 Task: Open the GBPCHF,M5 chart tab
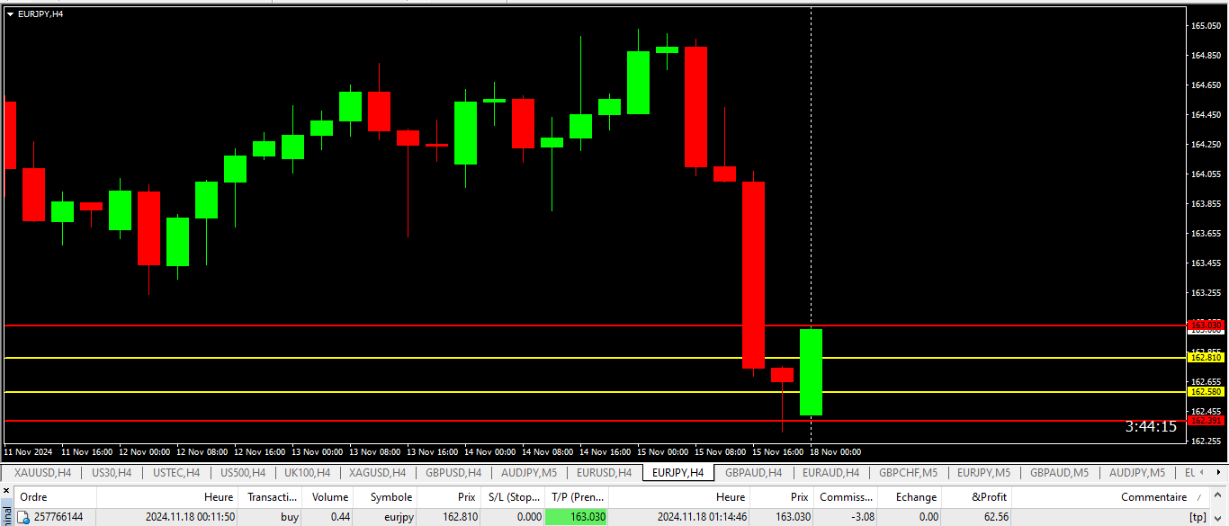909,473
